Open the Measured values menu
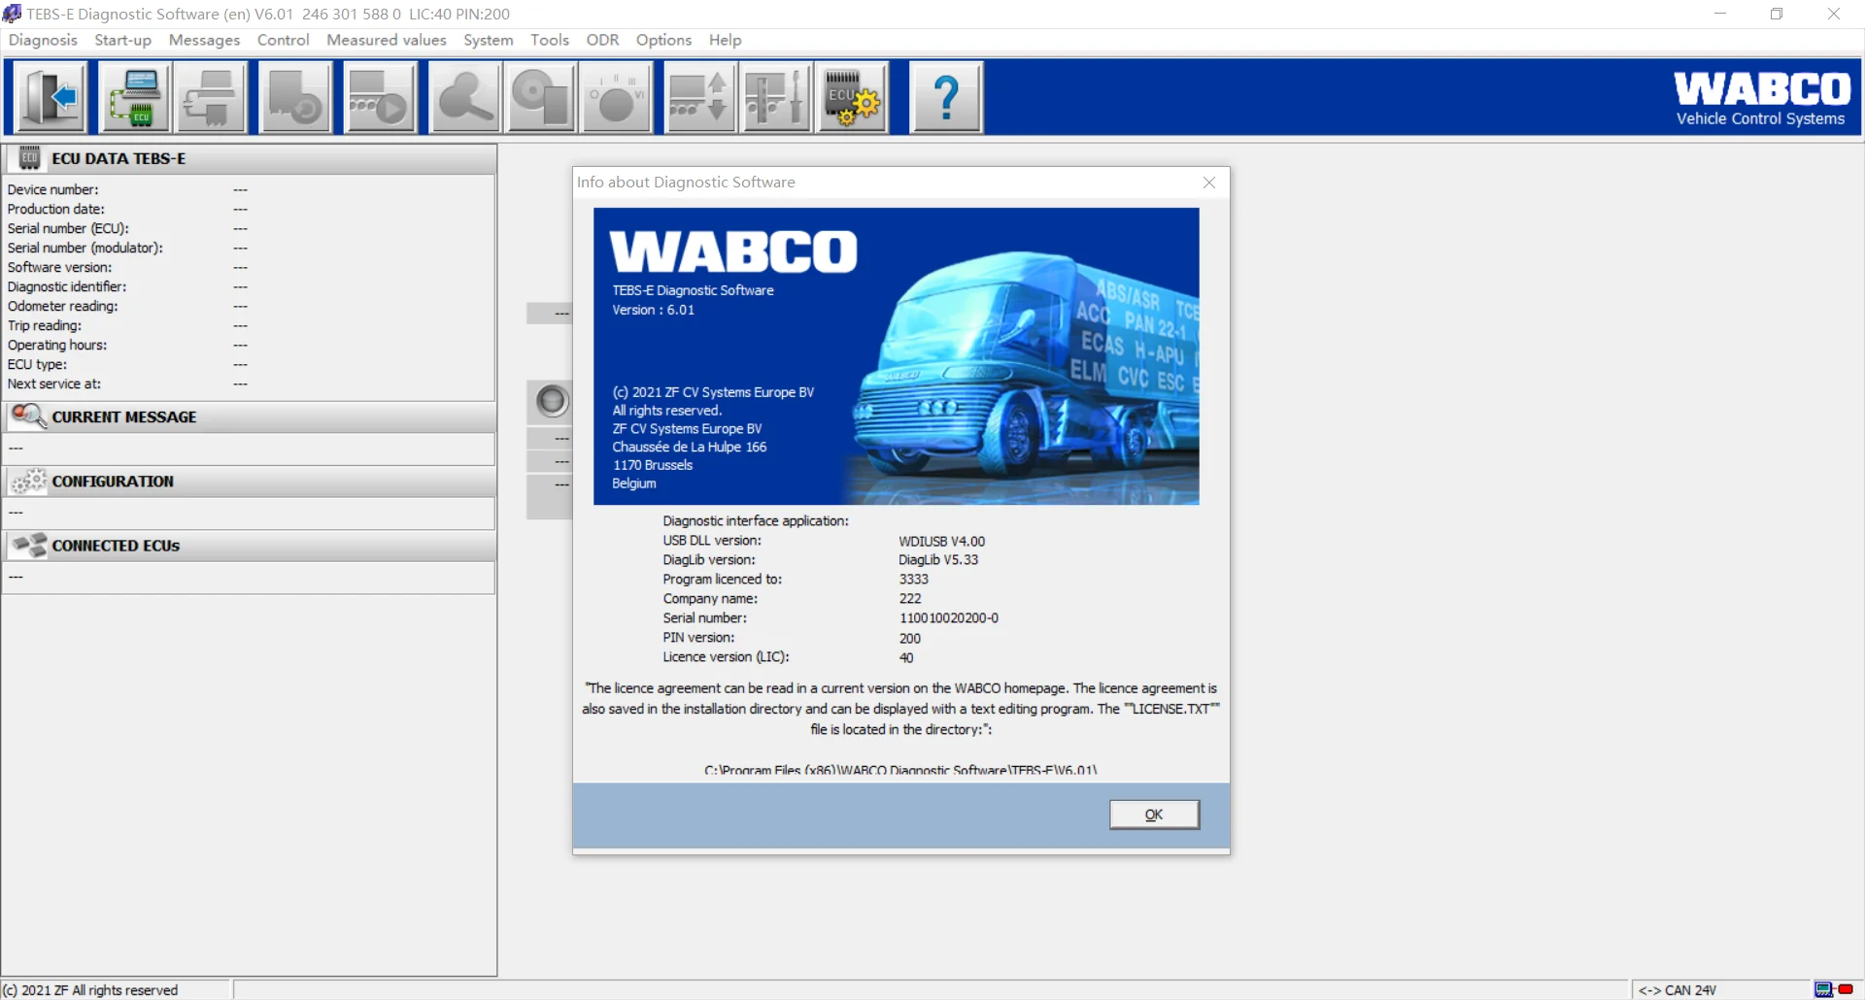 point(387,40)
